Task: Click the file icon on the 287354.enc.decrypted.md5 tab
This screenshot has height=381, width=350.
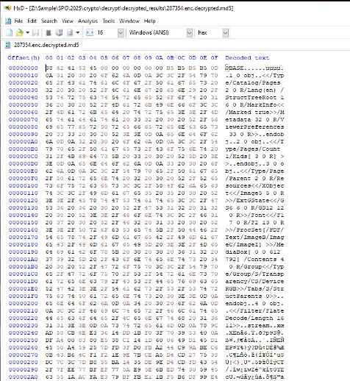Action: [8, 45]
